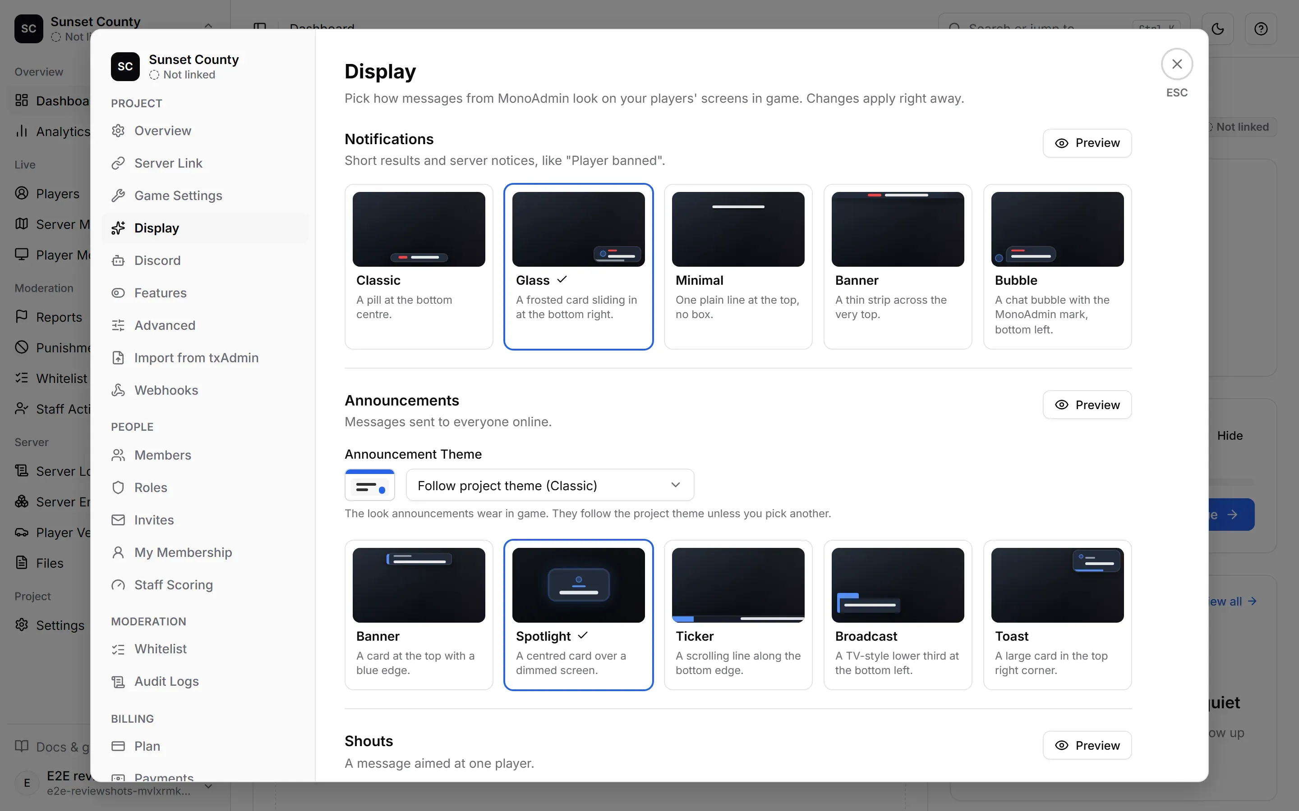Viewport: 1299px width, 811px height.
Task: Select the Discord icon in sidebar
Action: (118, 261)
